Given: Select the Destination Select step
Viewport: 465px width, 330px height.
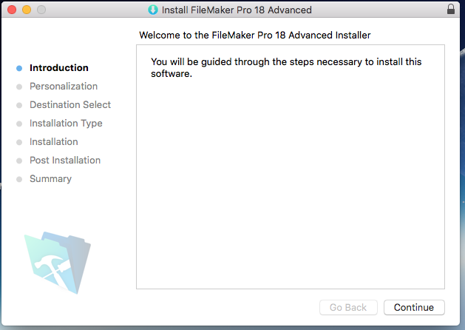Looking at the screenshot, I should [70, 105].
